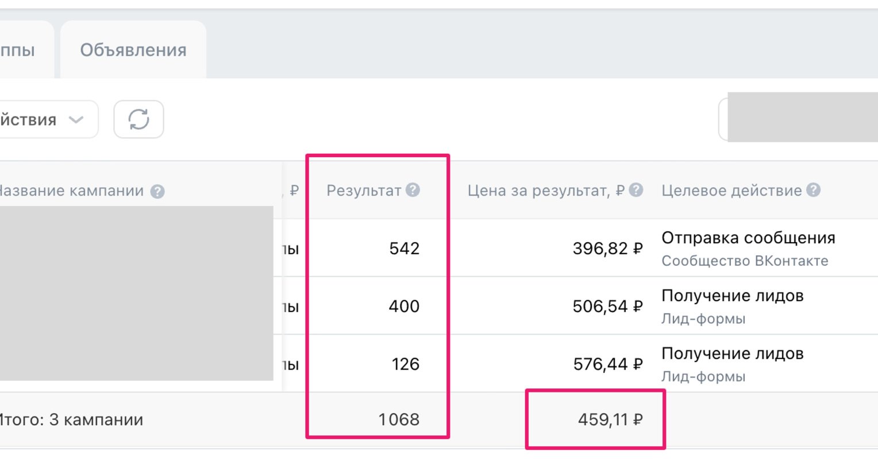Click first Лид-формы link under 506,54 ₽ row
878x459 pixels.
(x=703, y=318)
